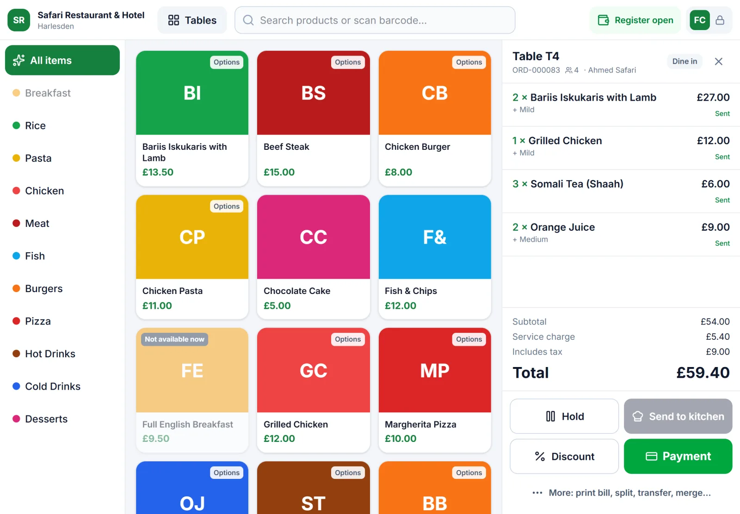Filter by Rice category
This screenshot has width=740, height=514.
tap(62, 126)
